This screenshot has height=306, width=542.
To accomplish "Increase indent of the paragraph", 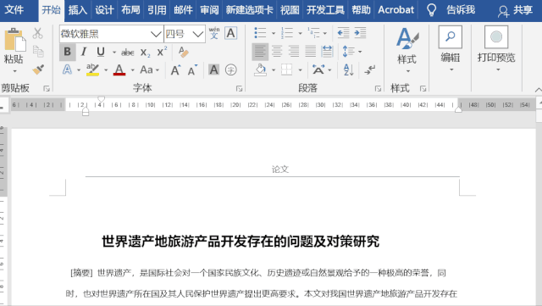I will click(360, 33).
